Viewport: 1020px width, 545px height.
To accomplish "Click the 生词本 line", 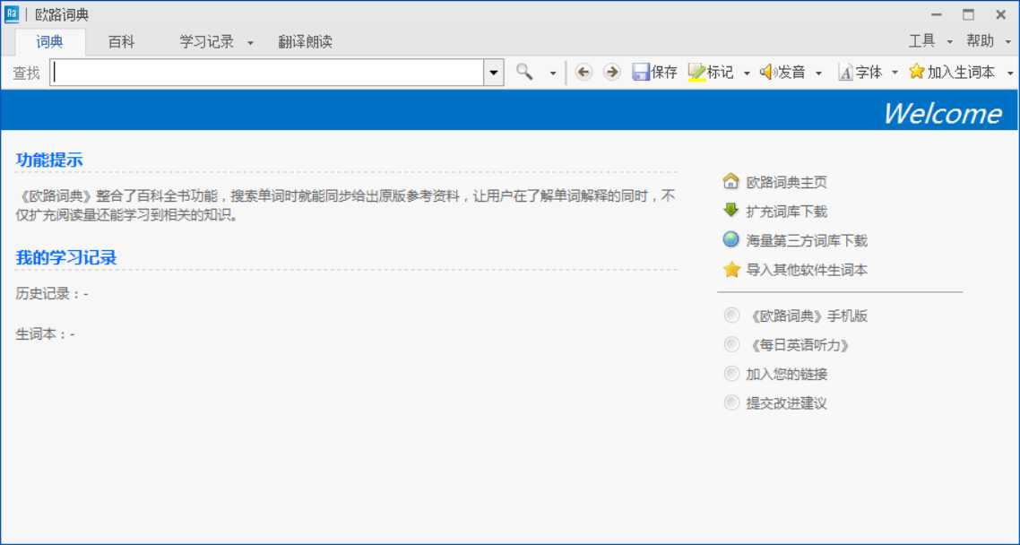I will 45,334.
